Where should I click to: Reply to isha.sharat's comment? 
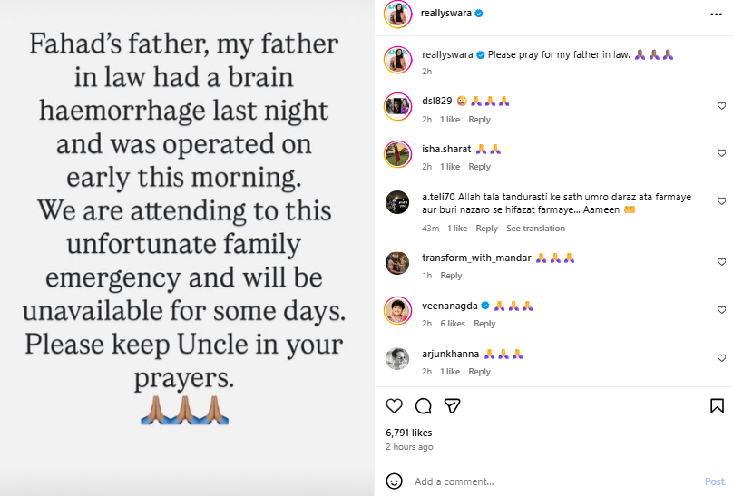pos(479,167)
